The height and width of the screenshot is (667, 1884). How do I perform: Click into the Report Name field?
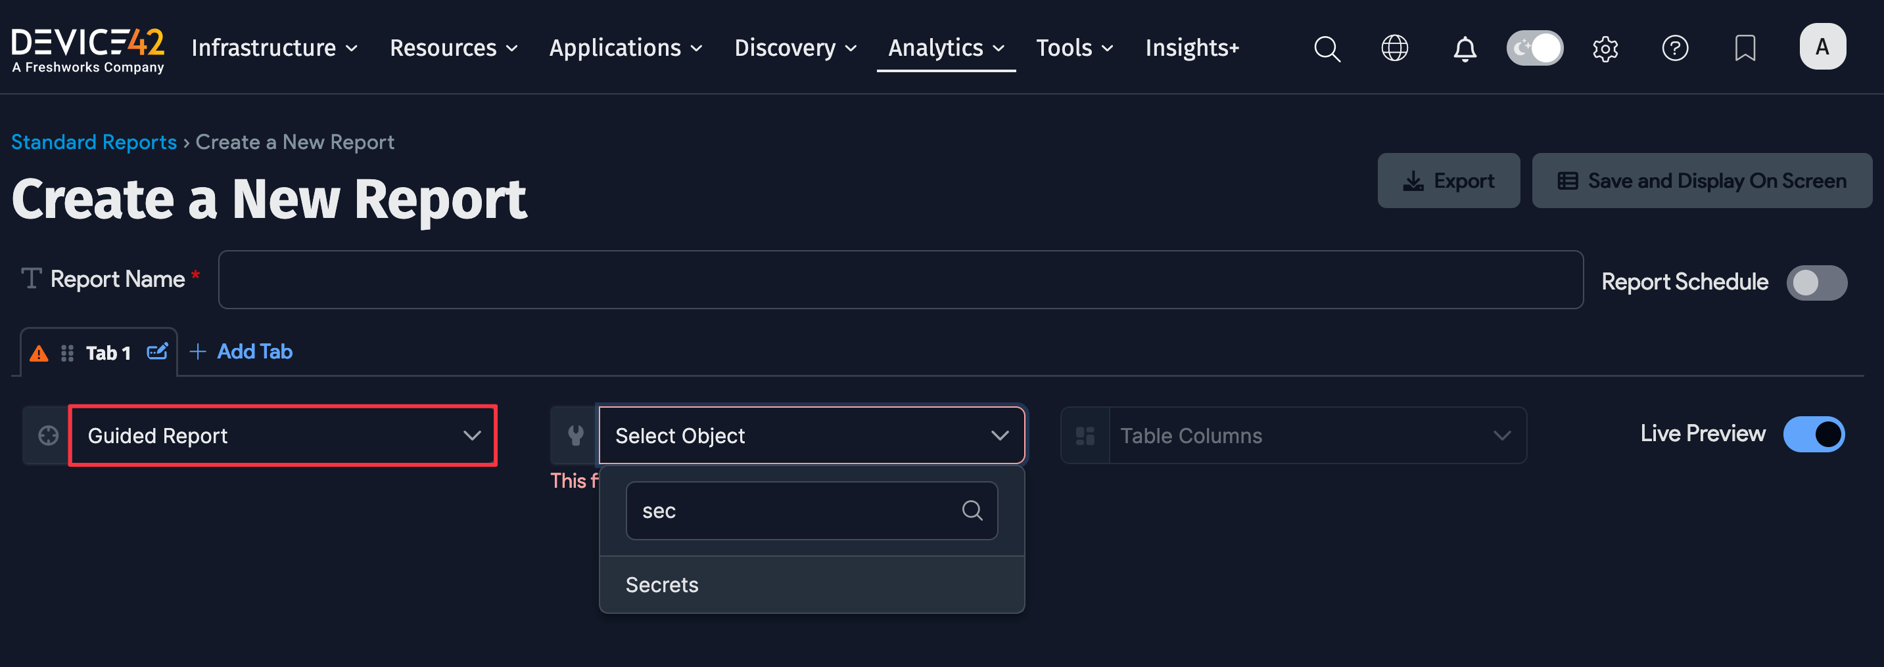tap(899, 280)
